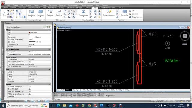192x108 pixels.
Task: Expand the Оси panel dropdown
Action: 13,20
